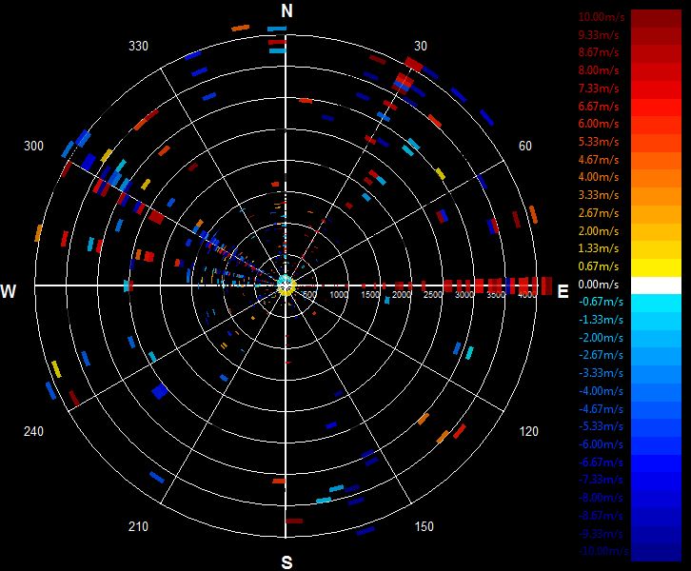The image size is (691, 571).
Task: Click the 5.33m/s positive legend label
Action: (x=599, y=142)
